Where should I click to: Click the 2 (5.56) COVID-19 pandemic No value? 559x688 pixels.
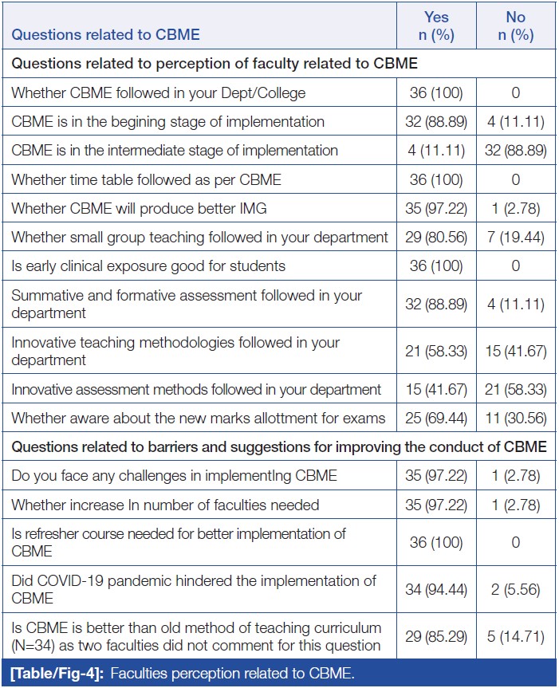515,589
